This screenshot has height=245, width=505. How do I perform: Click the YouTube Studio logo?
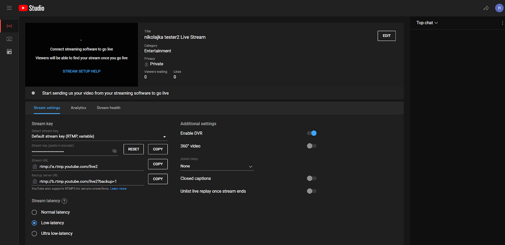click(x=32, y=8)
